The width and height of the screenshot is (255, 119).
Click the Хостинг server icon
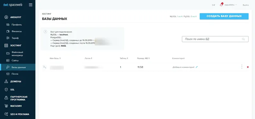(6, 45)
